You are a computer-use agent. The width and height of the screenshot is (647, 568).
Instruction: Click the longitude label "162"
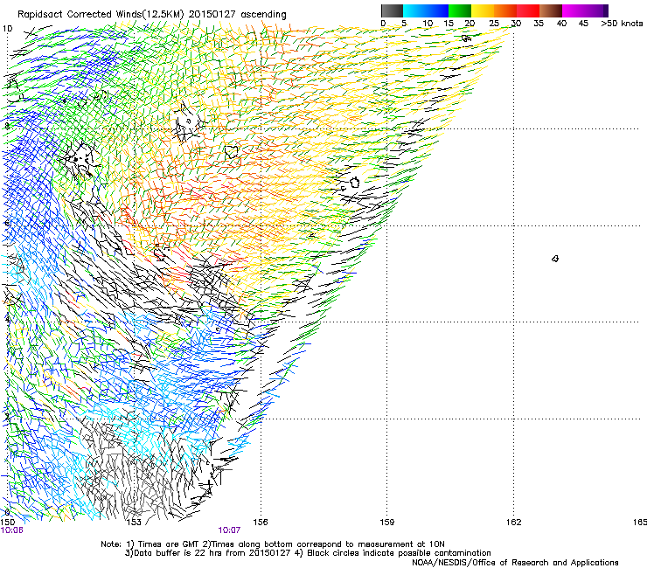pos(513,523)
